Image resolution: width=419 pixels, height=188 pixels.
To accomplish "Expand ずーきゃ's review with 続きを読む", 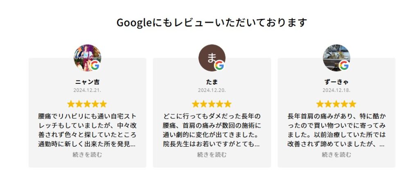I will (x=336, y=154).
